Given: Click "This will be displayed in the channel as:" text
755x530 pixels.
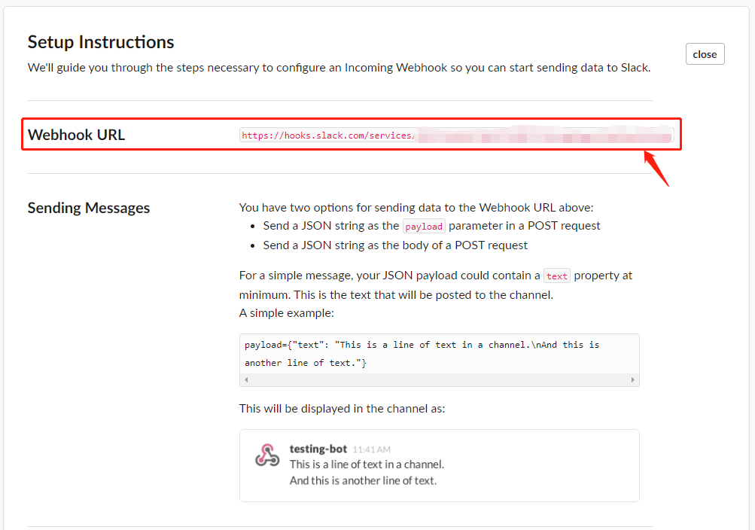Looking at the screenshot, I should click(342, 409).
